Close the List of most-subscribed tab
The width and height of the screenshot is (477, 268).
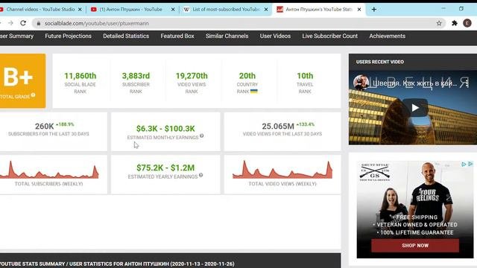click(x=266, y=10)
